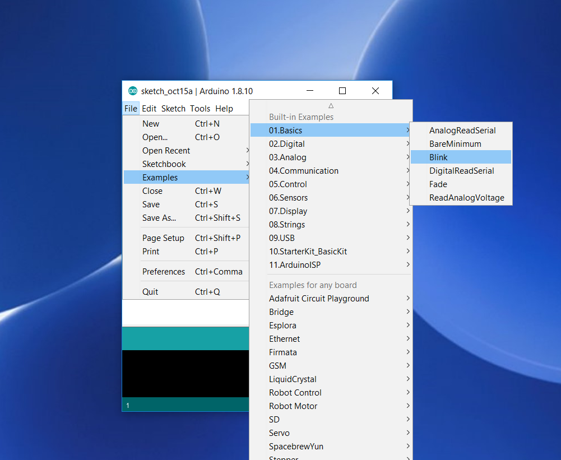Image resolution: width=561 pixels, height=460 pixels.
Task: Click the scroll-up triangle atop Examples menu
Action: 331,106
